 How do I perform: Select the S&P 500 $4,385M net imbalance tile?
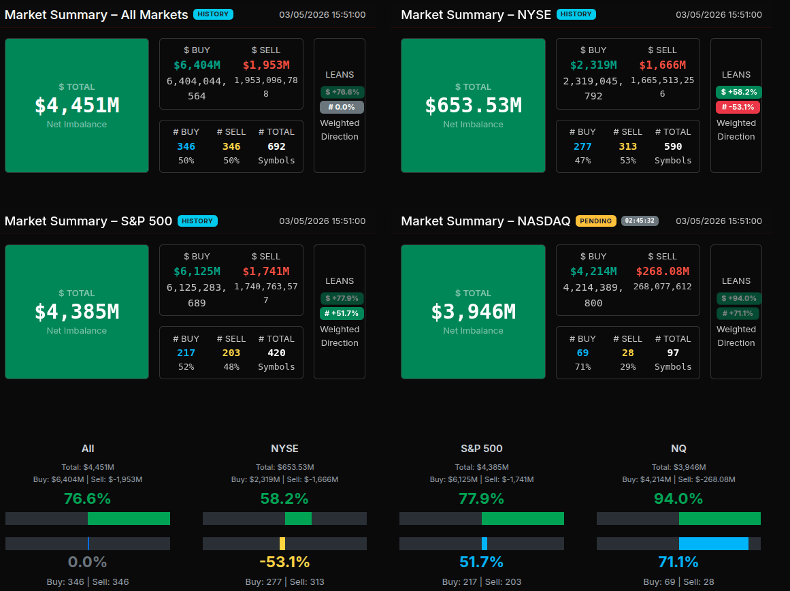click(x=77, y=312)
